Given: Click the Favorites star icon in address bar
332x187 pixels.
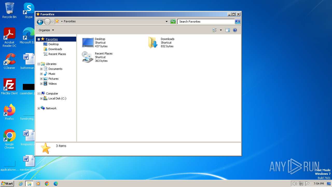Looking at the screenshot, I should [57, 21].
